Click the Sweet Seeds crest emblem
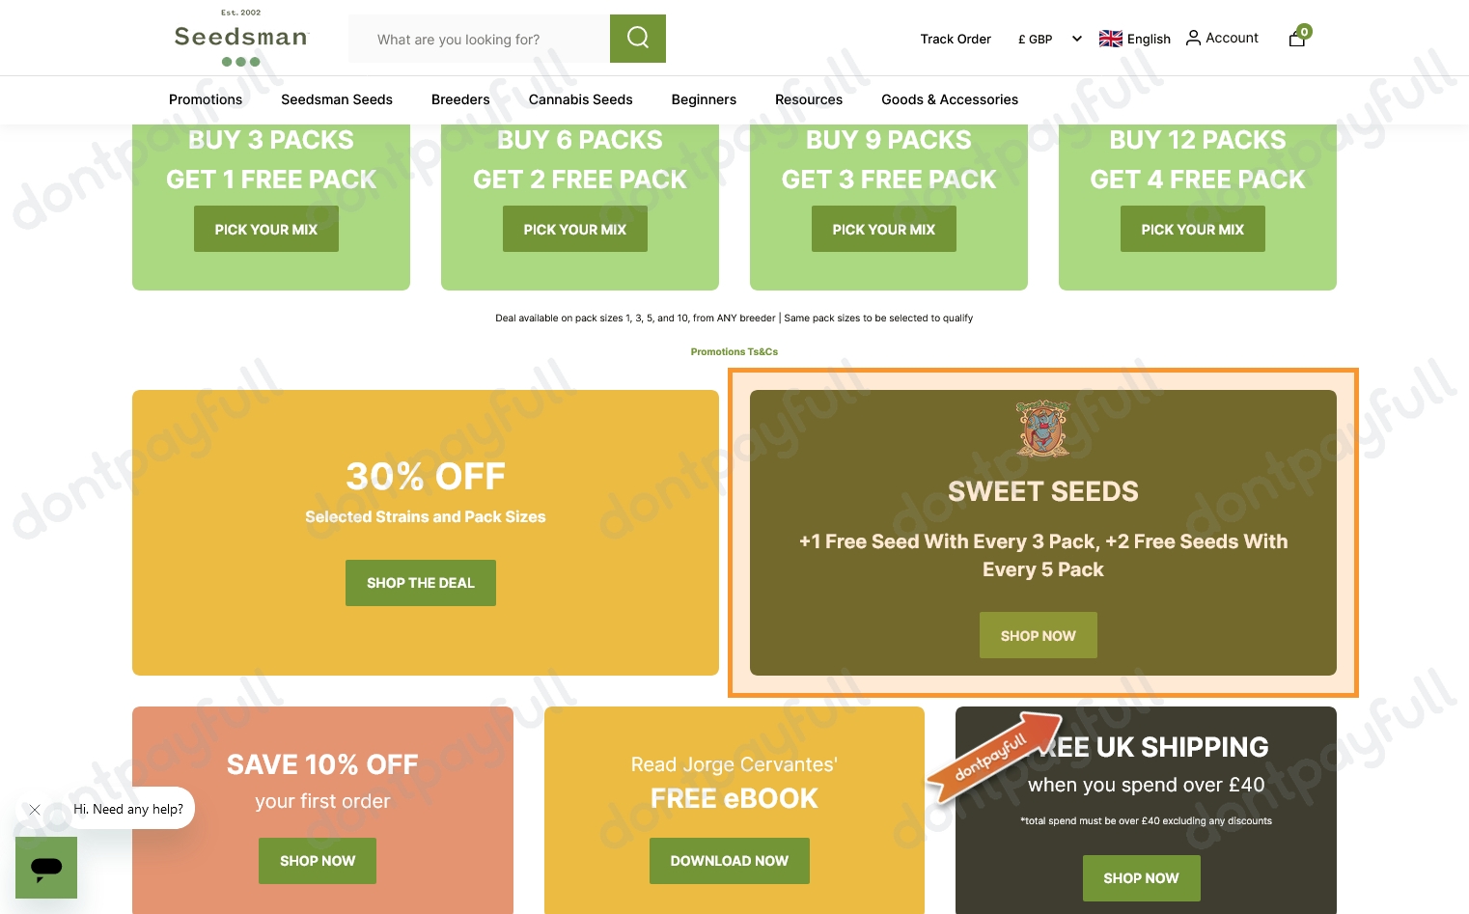 [x=1042, y=429]
